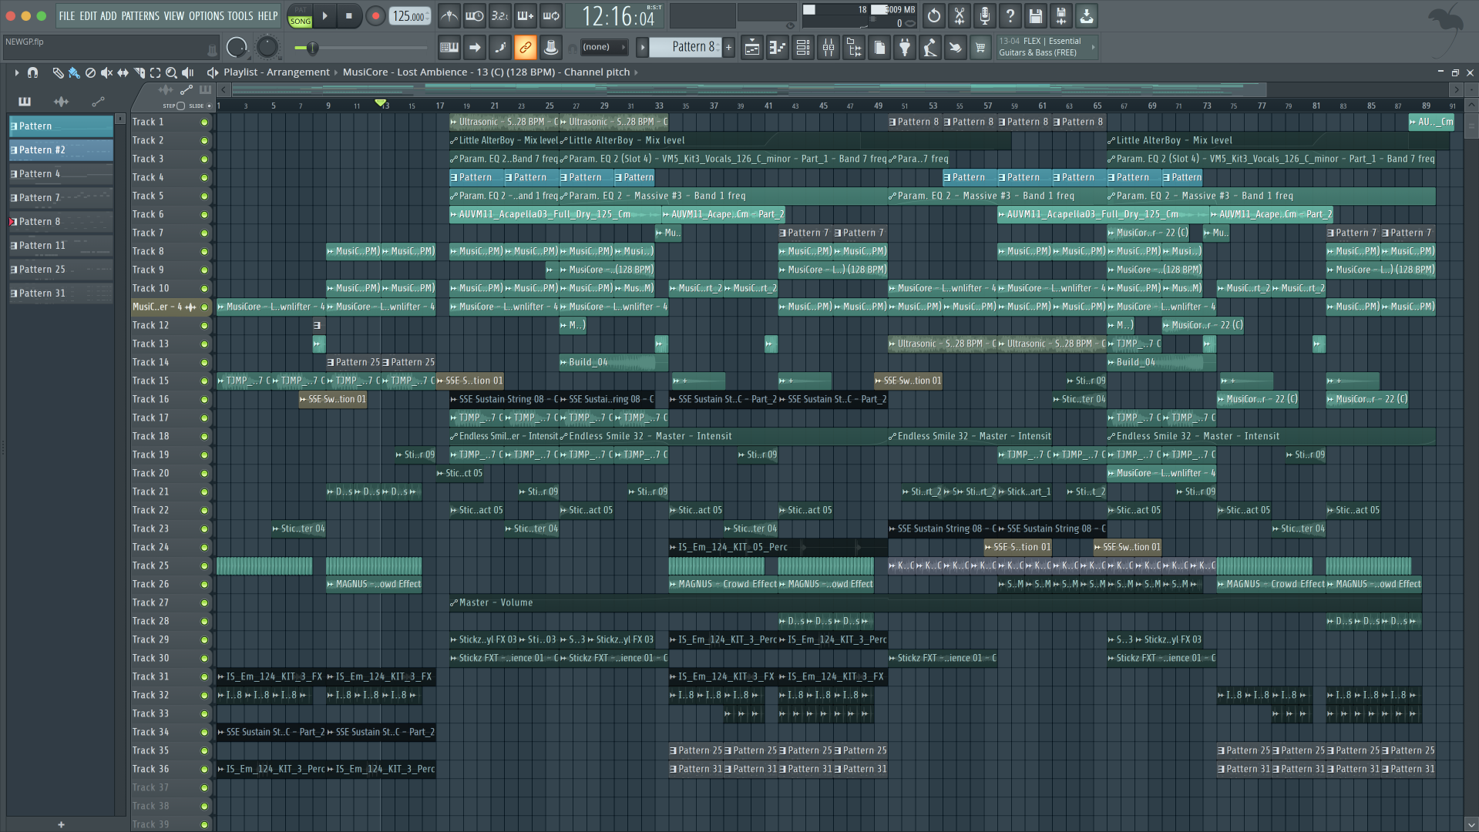Toggle wait for input before recording
Image resolution: width=1479 pixels, height=832 pixels.
coord(475,15)
